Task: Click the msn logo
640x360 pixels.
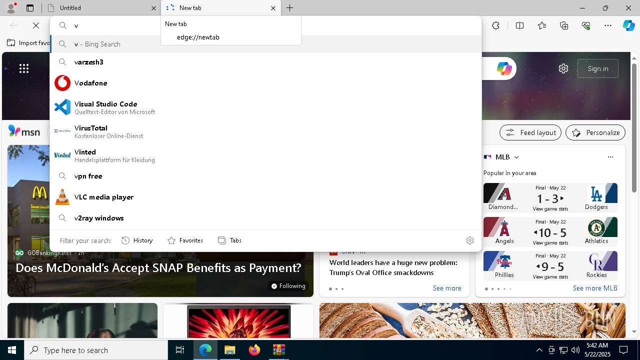Action: pos(24,131)
